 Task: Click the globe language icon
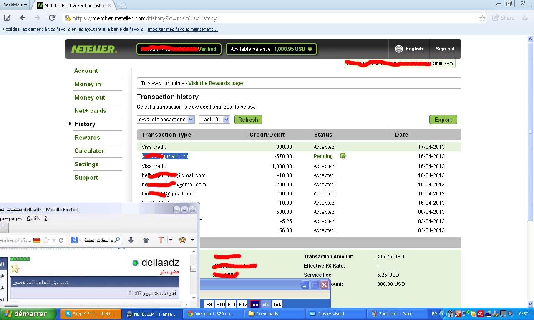(x=399, y=49)
